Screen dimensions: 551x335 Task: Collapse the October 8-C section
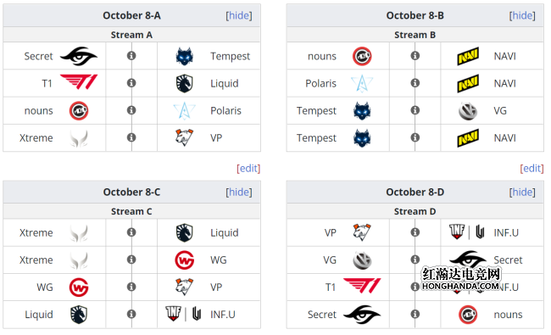pos(239,192)
